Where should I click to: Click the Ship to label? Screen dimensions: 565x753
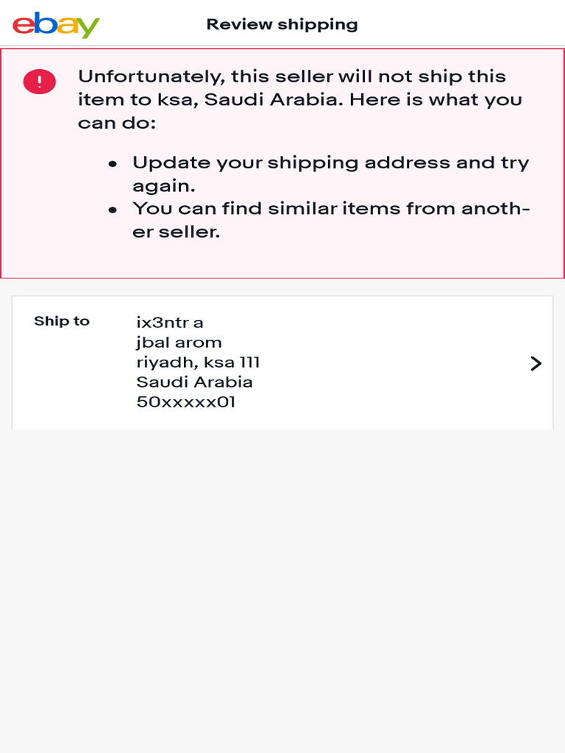pyautogui.click(x=62, y=321)
